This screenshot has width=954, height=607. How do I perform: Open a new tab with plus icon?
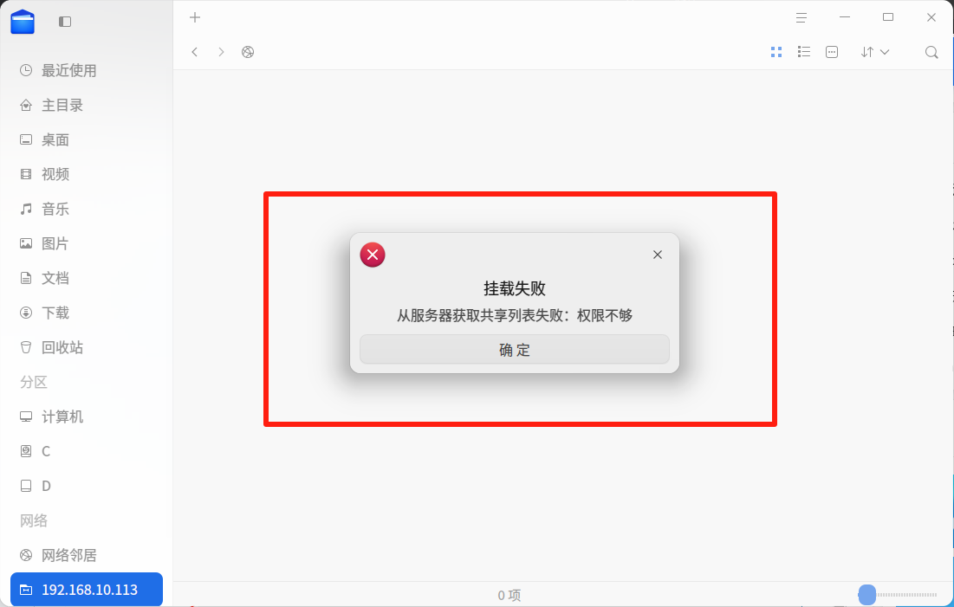click(195, 17)
